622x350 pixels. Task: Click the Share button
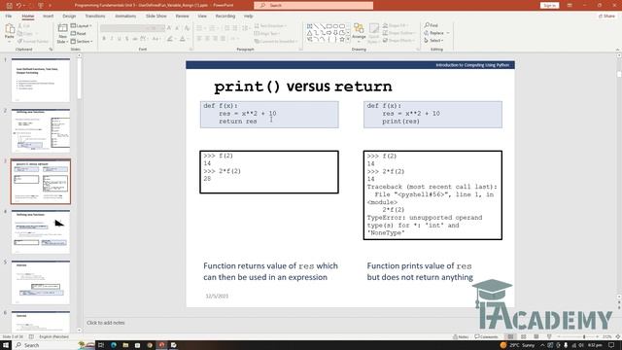606,16
